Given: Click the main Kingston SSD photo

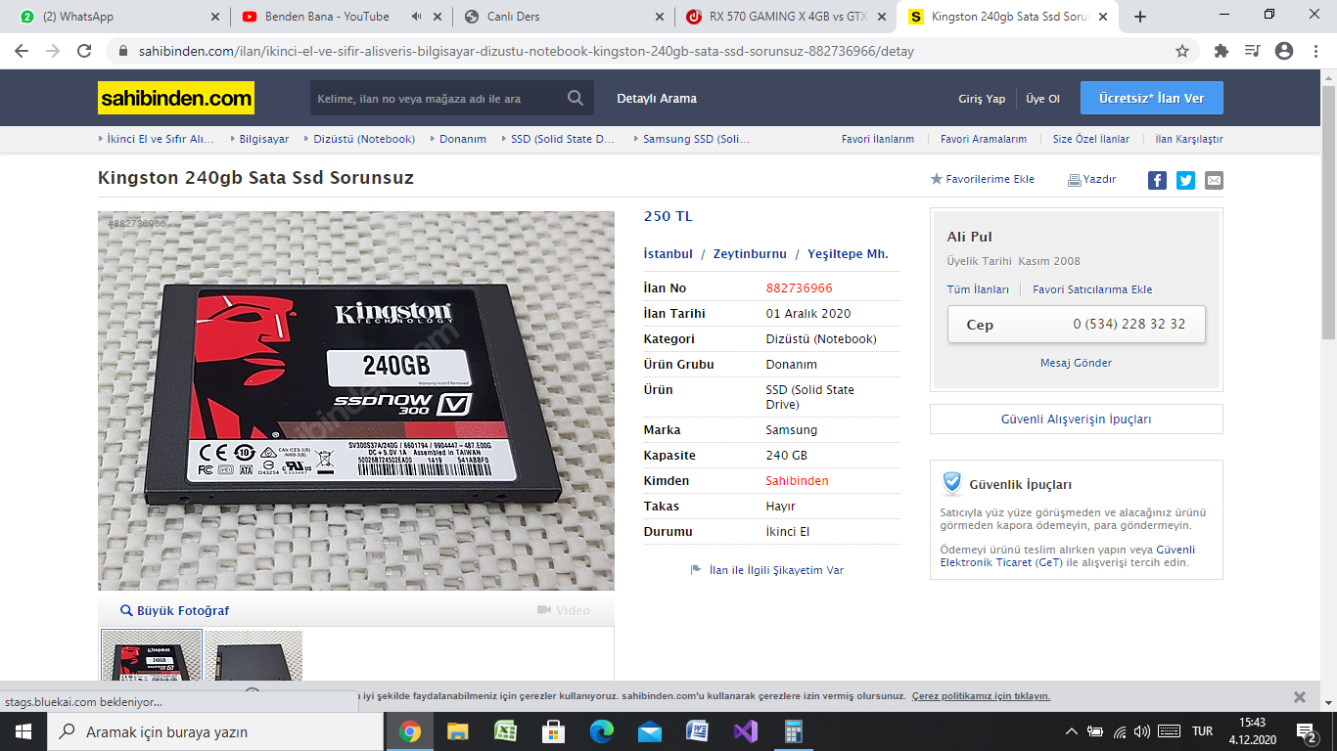Looking at the screenshot, I should 356,401.
